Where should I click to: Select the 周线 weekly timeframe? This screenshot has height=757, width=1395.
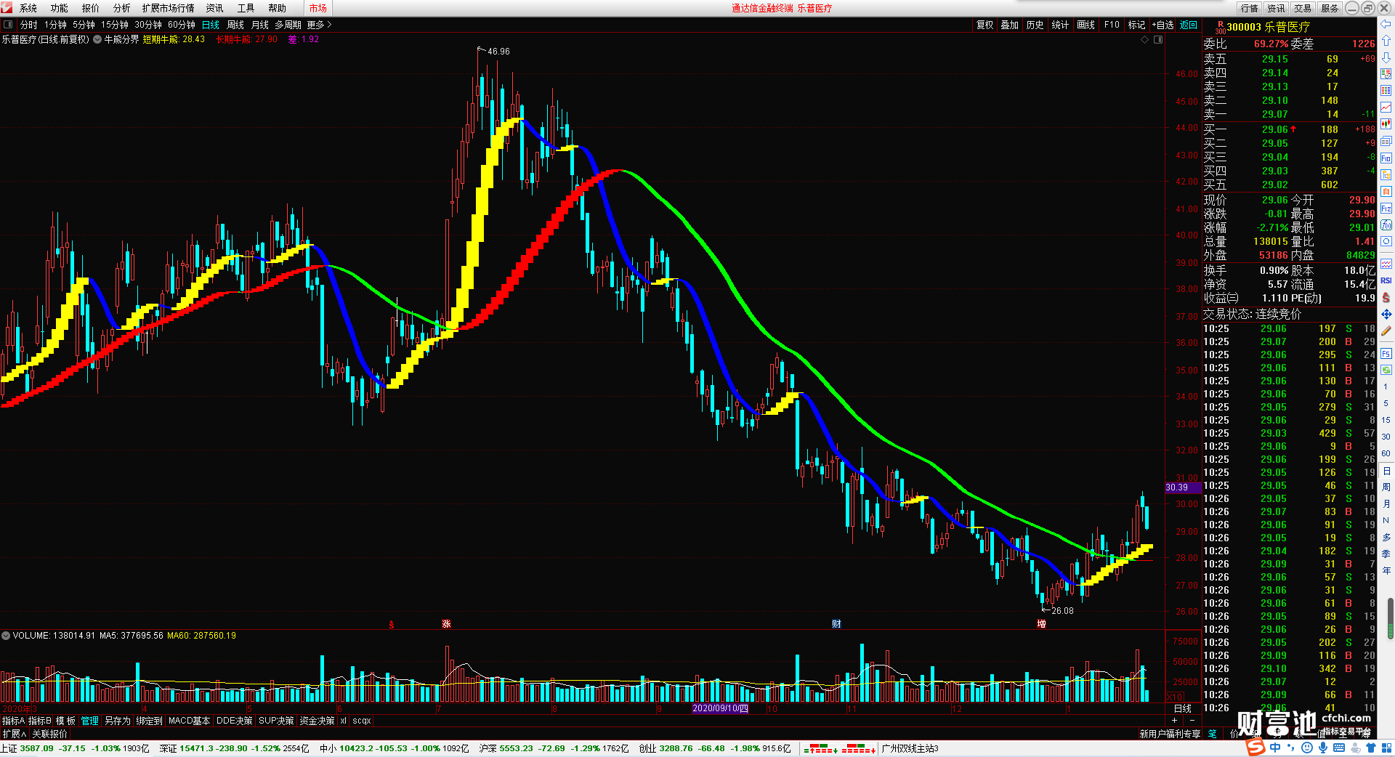(x=235, y=25)
